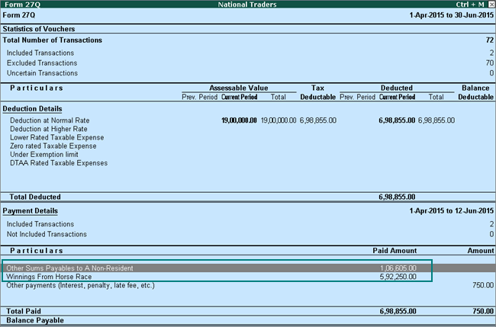
Task: Click the Balance Deductable column header
Action: [x=475, y=92]
